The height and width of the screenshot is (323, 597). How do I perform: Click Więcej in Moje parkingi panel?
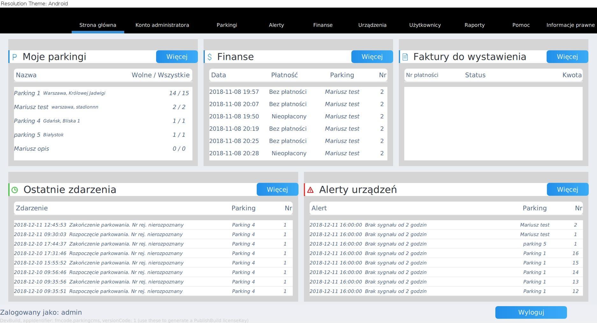[177, 57]
